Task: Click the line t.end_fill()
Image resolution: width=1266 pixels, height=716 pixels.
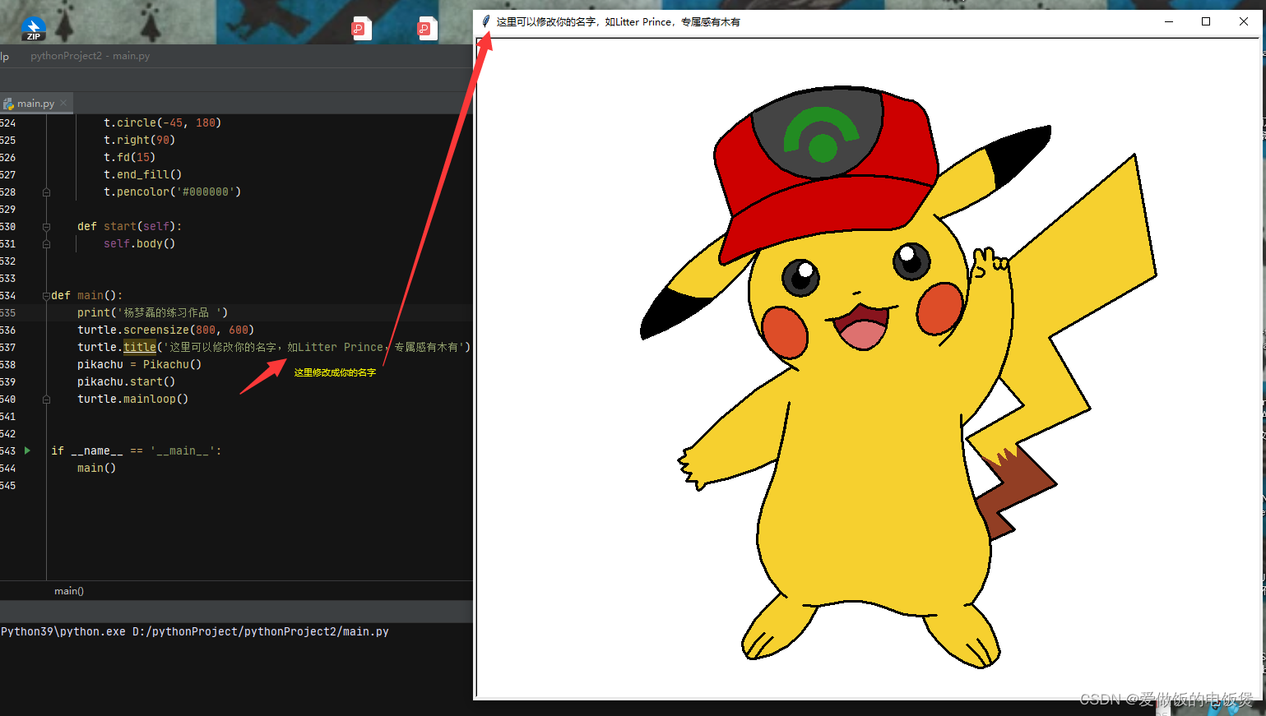Action: point(142,174)
